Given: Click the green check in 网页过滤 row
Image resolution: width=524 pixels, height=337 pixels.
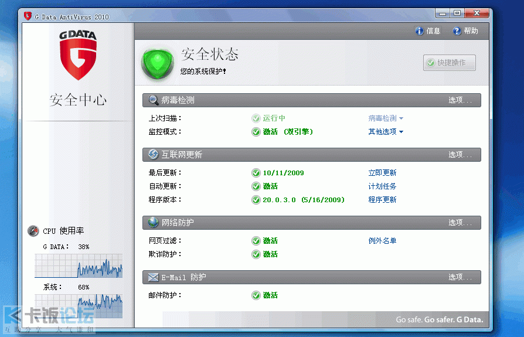Looking at the screenshot, I should [256, 241].
